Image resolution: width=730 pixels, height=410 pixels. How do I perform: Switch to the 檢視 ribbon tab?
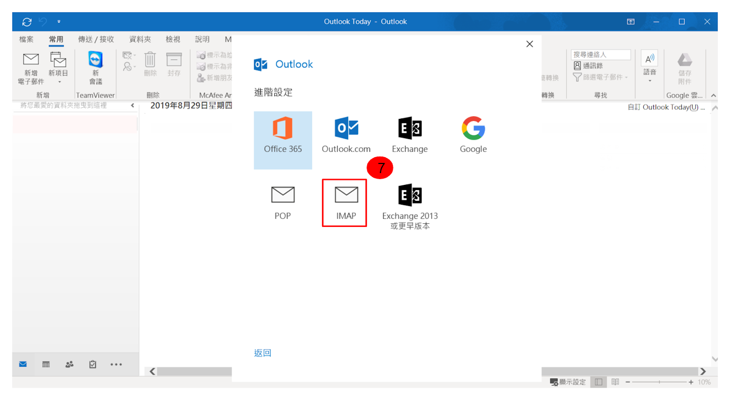173,39
